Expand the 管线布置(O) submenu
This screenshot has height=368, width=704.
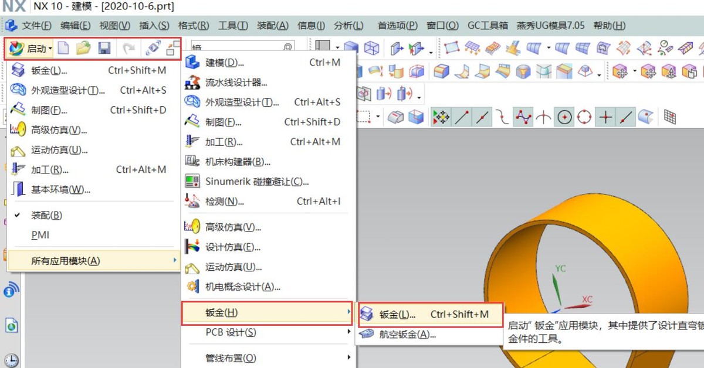(x=267, y=357)
